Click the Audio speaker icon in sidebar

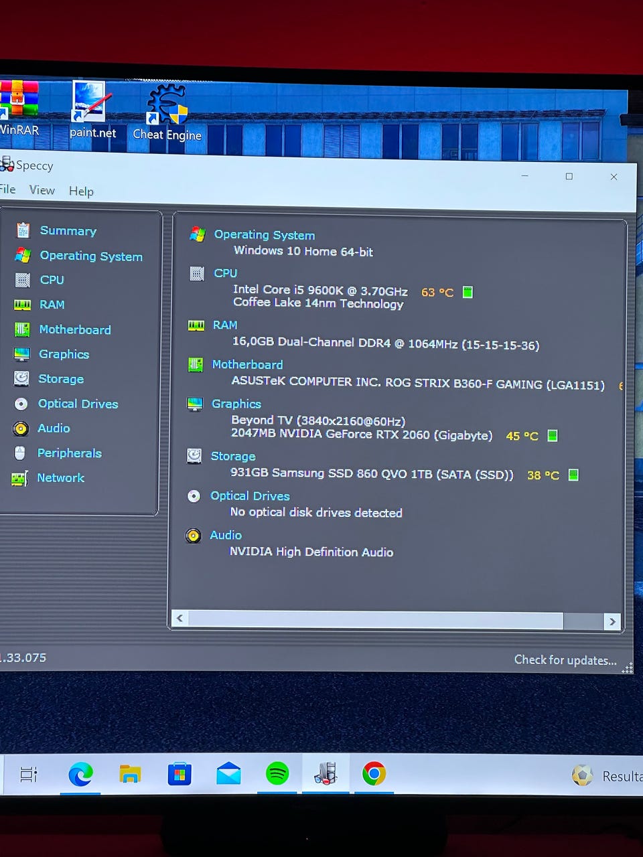(21, 428)
